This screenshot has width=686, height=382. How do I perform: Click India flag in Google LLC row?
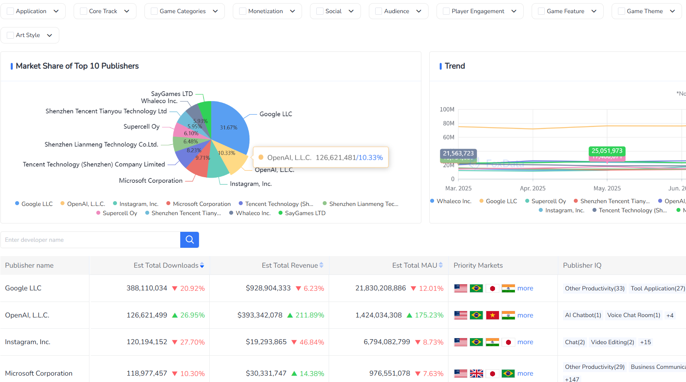[x=508, y=288]
